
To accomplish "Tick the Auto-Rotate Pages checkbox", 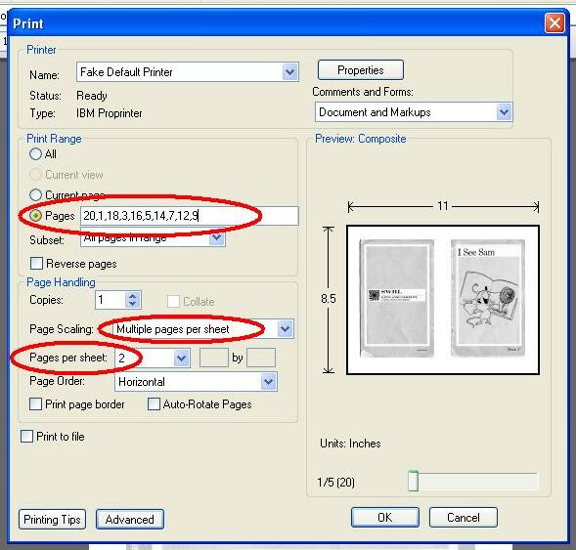I will click(154, 404).
